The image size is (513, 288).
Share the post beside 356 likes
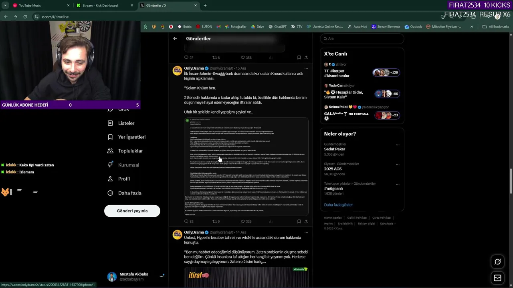306,58
